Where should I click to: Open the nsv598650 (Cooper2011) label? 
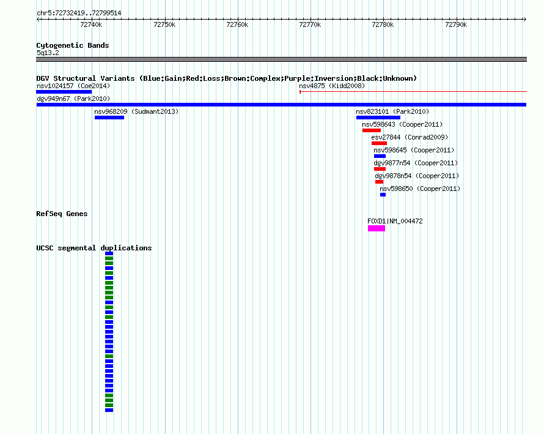(x=420, y=189)
